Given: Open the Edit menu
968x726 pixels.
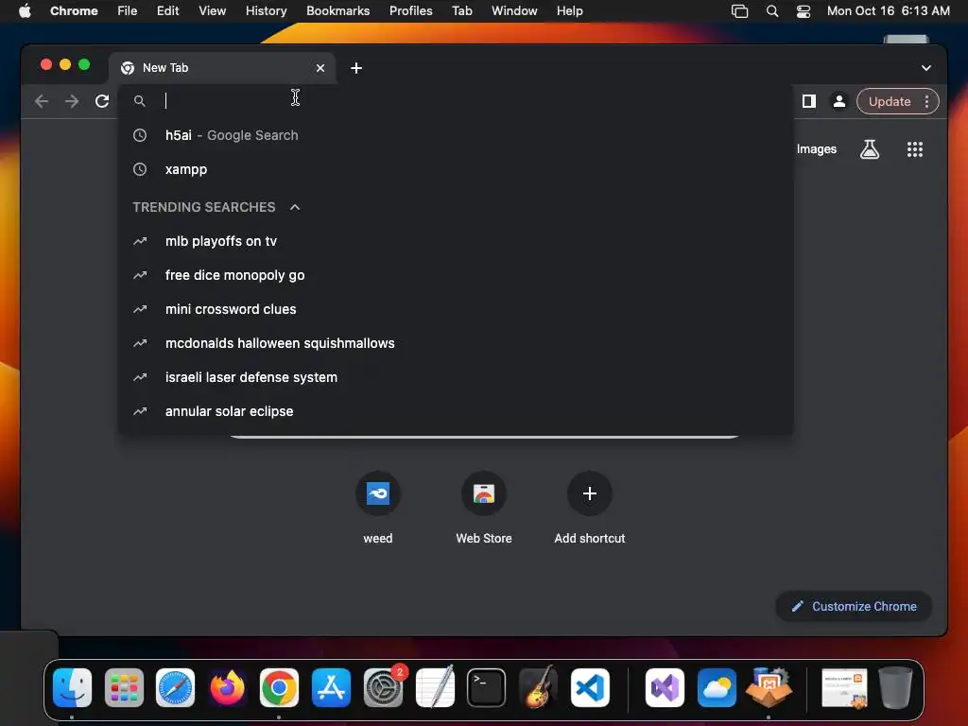Looking at the screenshot, I should pyautogui.click(x=168, y=11).
